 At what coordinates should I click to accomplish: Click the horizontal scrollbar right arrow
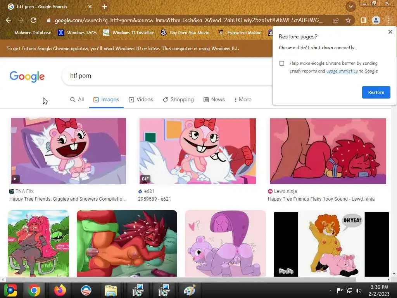[x=388, y=279]
